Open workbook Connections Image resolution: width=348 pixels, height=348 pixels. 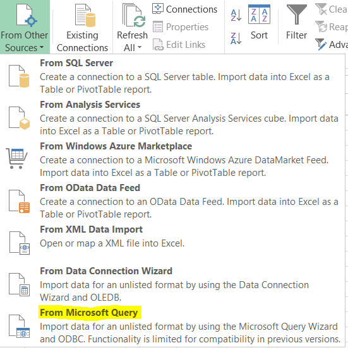click(185, 9)
